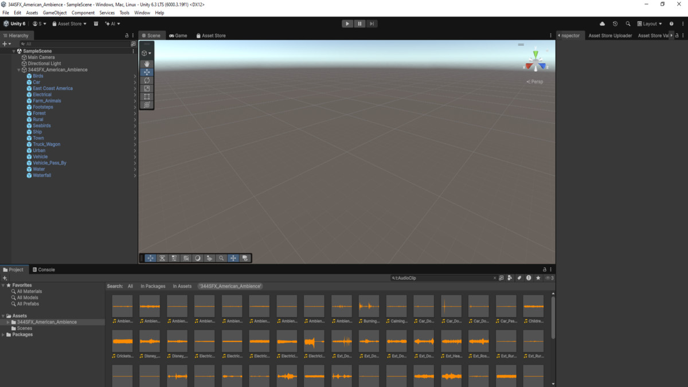The width and height of the screenshot is (688, 387).
Task: Open the Asset Store dropdown in top toolbar
Action: click(x=69, y=24)
